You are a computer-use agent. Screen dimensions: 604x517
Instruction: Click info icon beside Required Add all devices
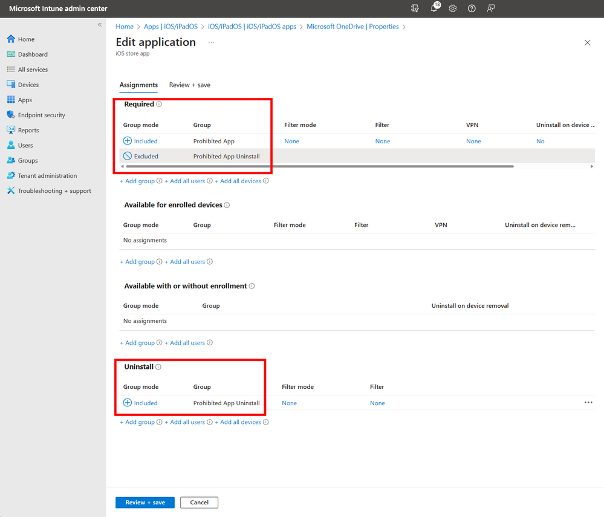(266, 181)
